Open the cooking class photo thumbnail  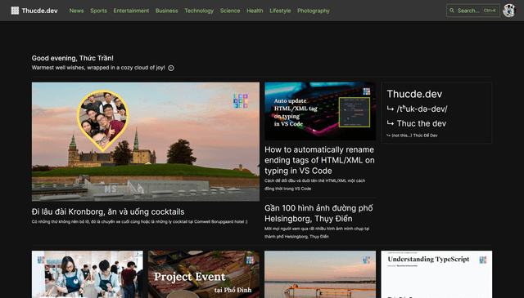(88, 274)
